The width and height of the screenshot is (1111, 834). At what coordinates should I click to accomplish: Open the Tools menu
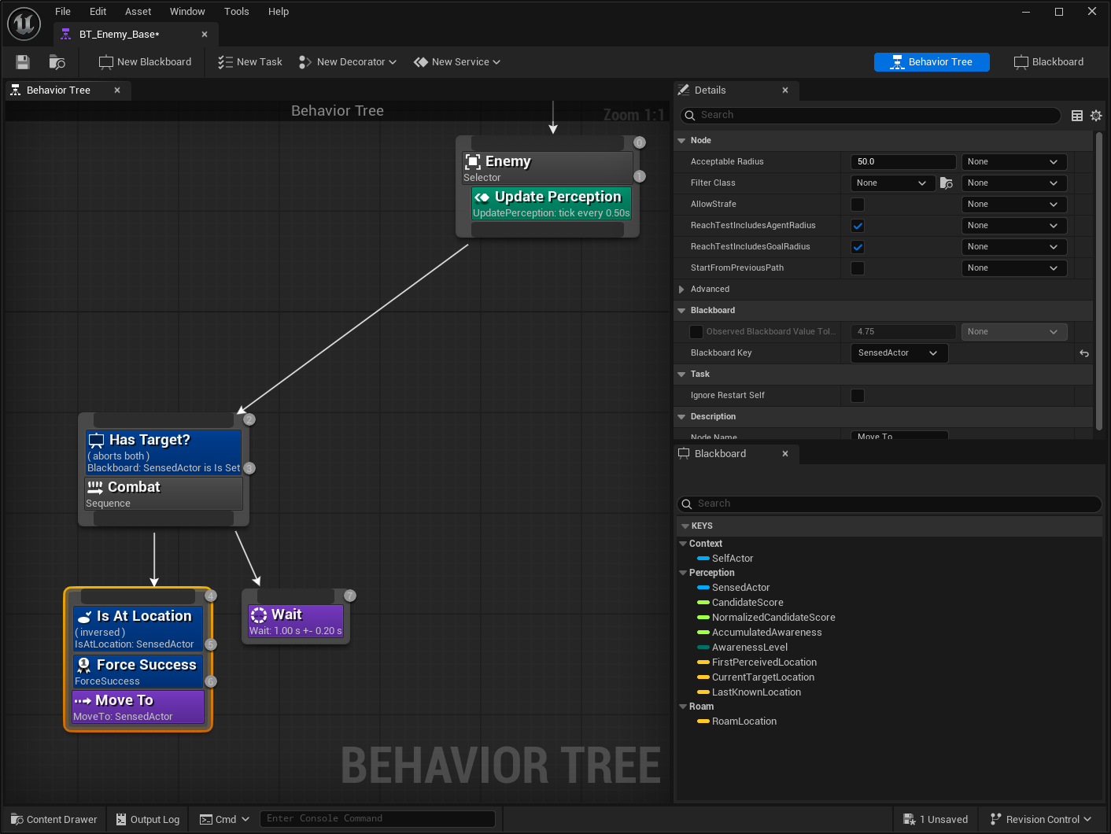236,11
